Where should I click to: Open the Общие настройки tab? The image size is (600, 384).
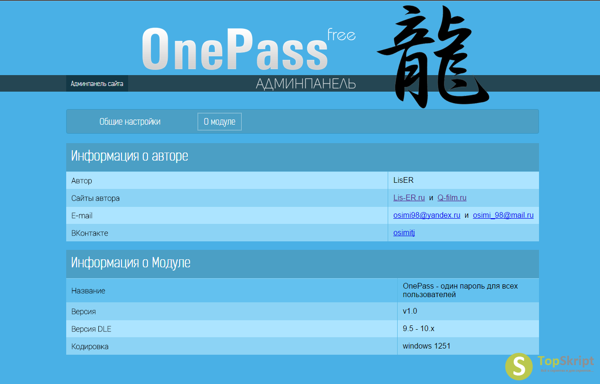tap(130, 121)
